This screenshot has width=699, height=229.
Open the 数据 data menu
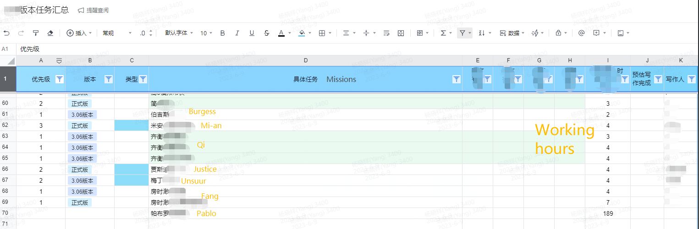tap(512, 33)
